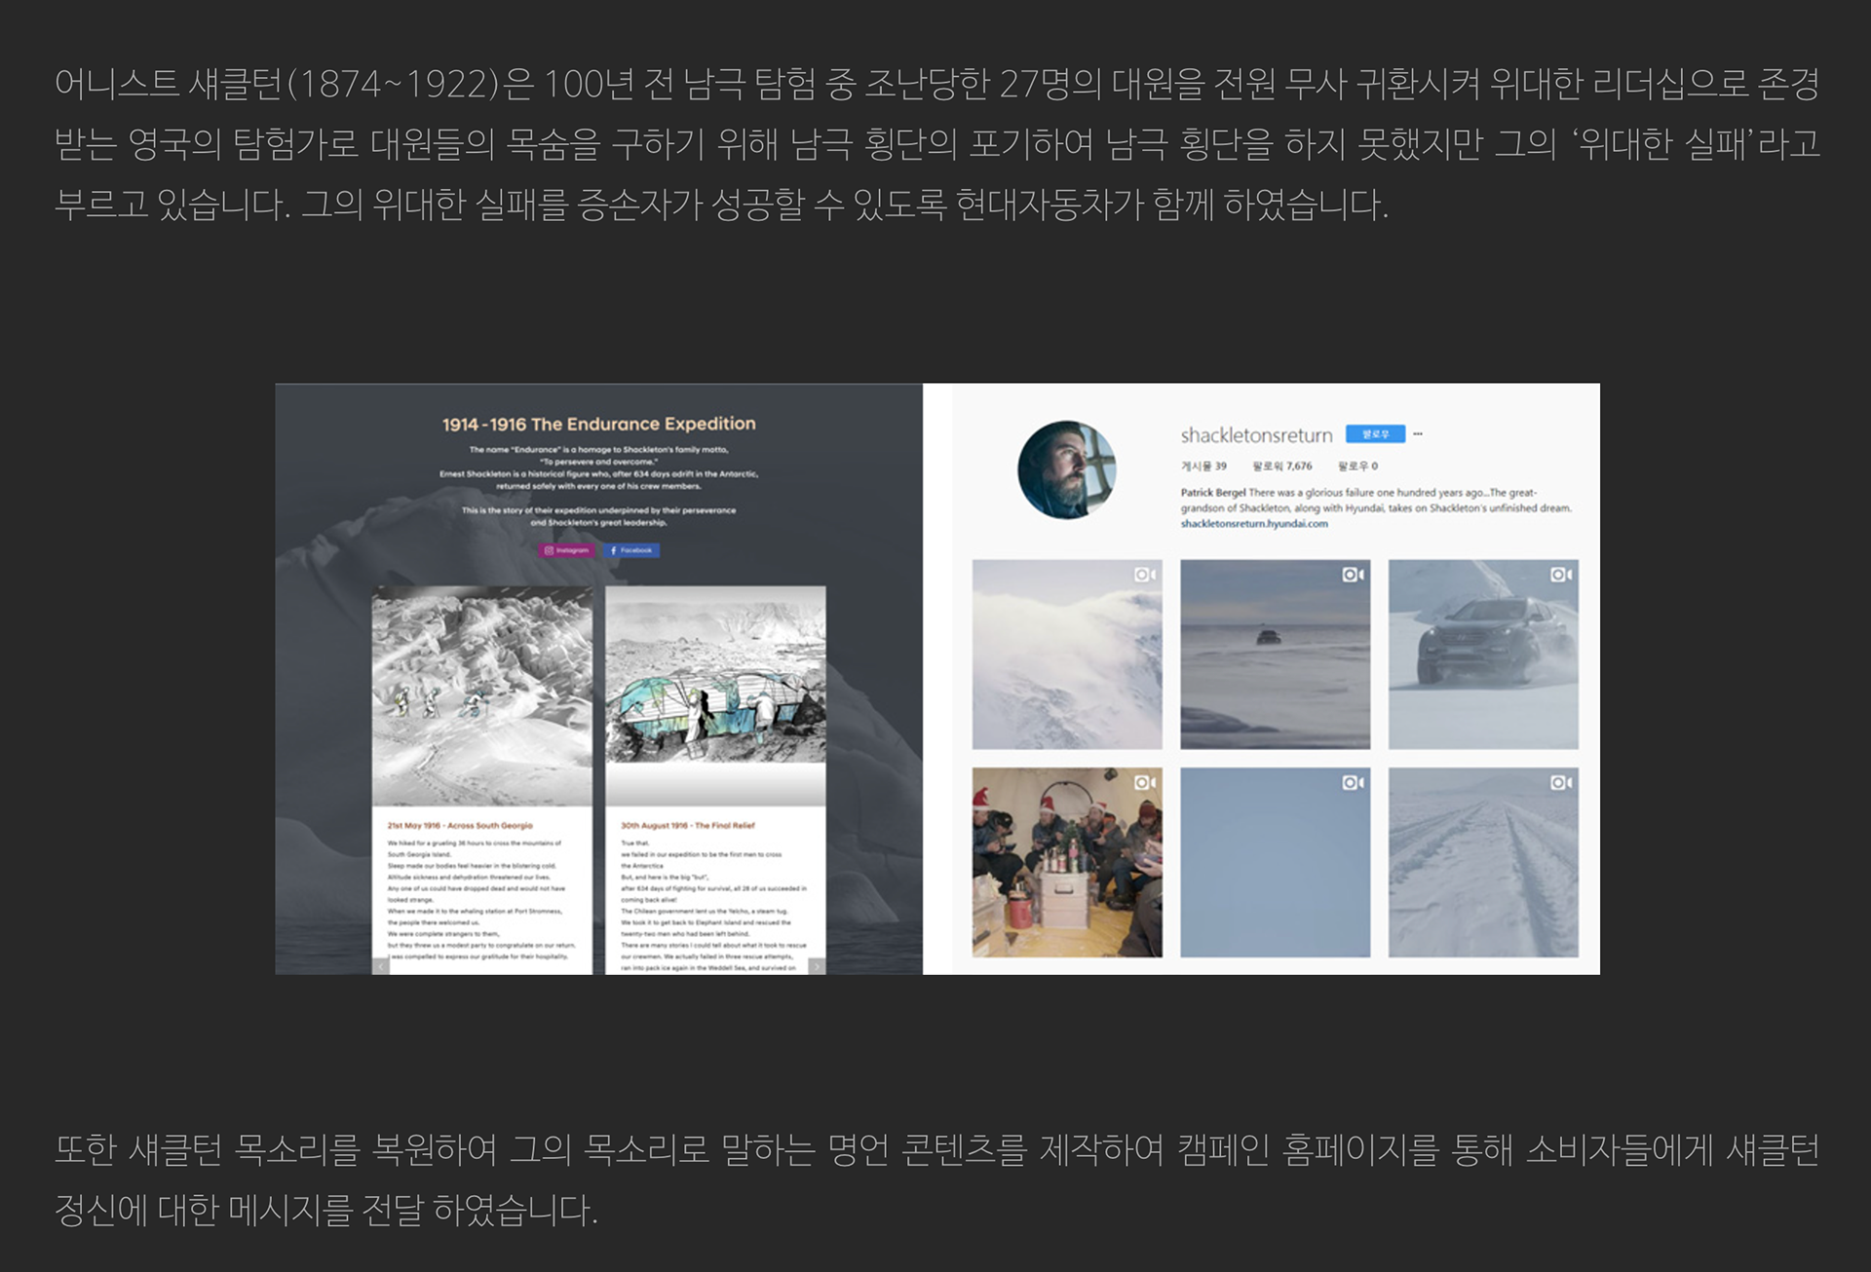
Task: Click the 게시물 39 posts count
Action: coord(1203,467)
